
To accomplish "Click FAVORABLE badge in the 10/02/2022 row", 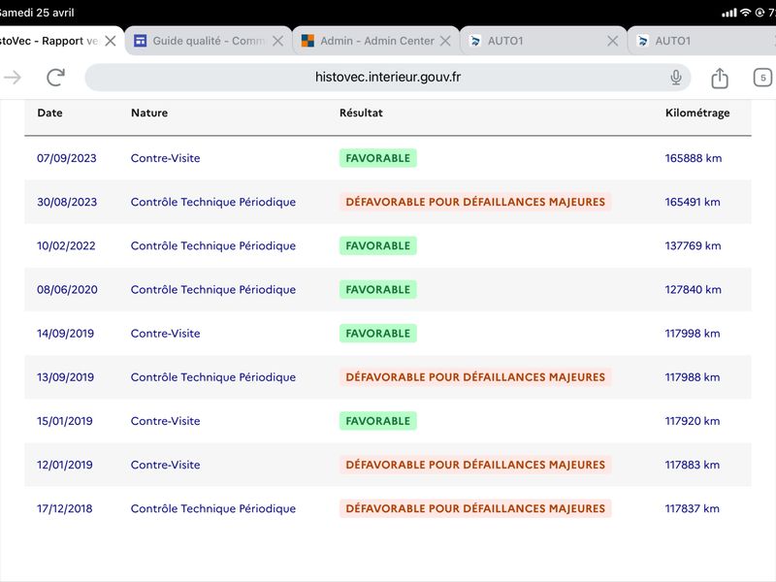I will click(378, 246).
